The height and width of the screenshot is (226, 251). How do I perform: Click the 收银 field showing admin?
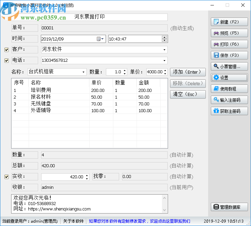(104, 187)
